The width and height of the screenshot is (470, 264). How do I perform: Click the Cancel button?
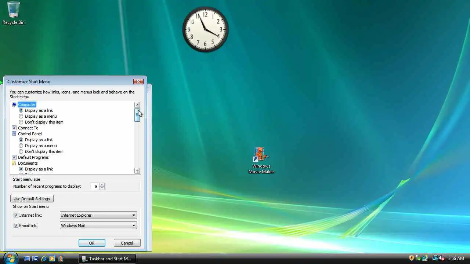coord(127,243)
